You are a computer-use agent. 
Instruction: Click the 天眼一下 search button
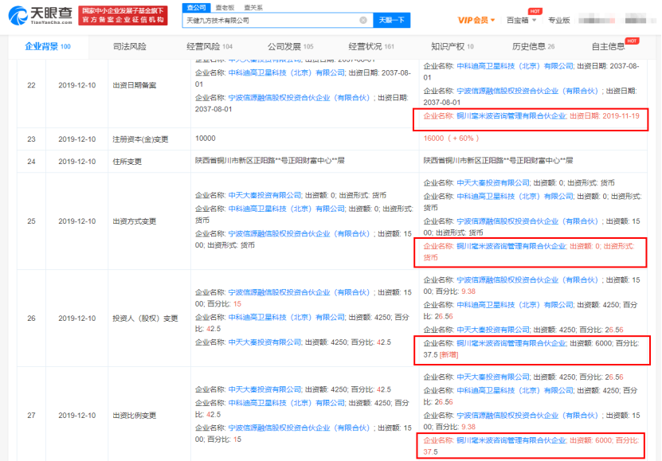[392, 20]
